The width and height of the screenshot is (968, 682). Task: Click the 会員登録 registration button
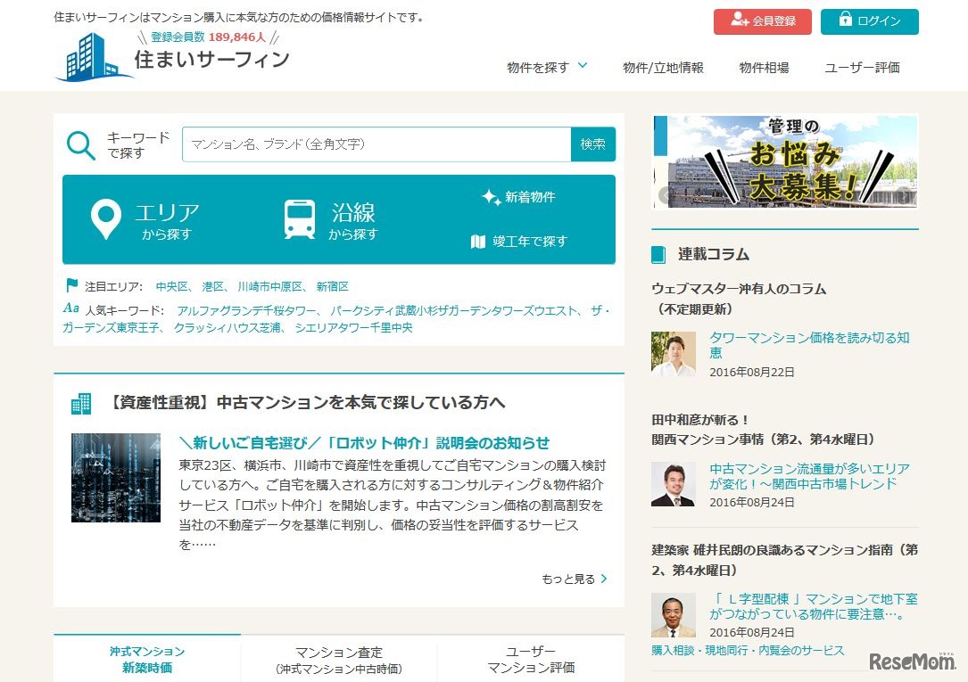click(x=763, y=21)
